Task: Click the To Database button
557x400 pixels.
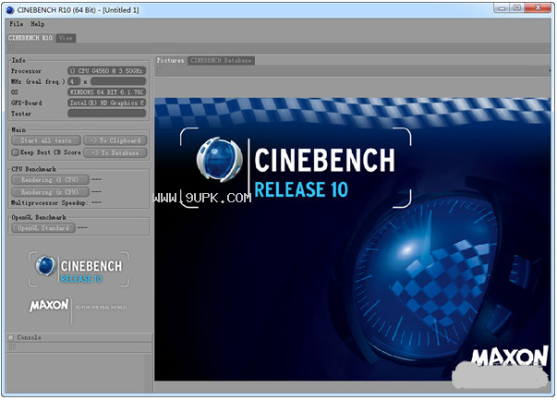Action: tap(115, 152)
